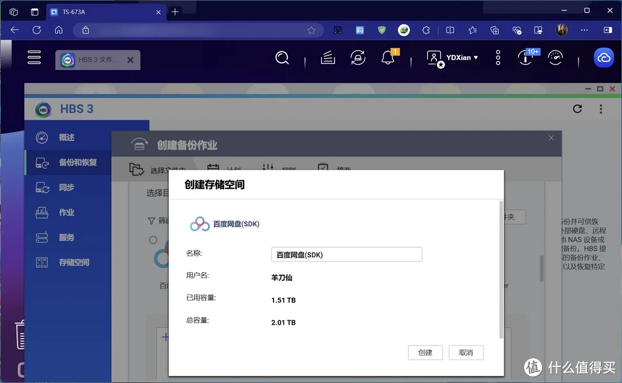
Task: Open the resource monitor gauge
Action: tap(555, 58)
